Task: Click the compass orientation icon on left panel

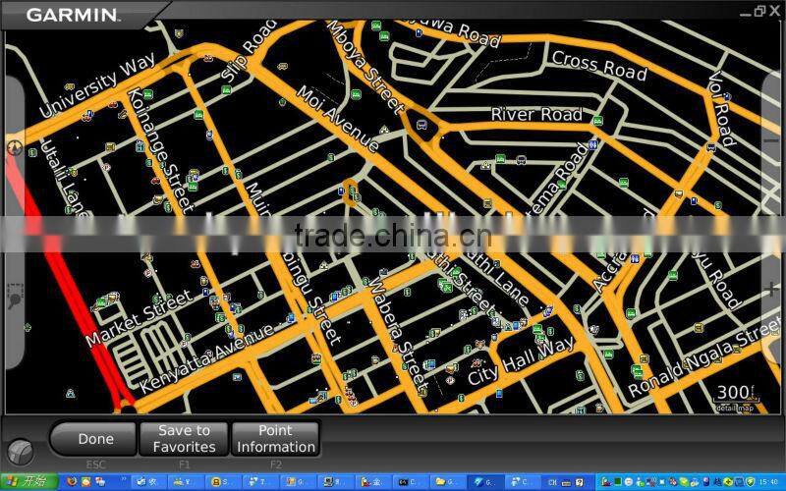Action: [x=15, y=148]
